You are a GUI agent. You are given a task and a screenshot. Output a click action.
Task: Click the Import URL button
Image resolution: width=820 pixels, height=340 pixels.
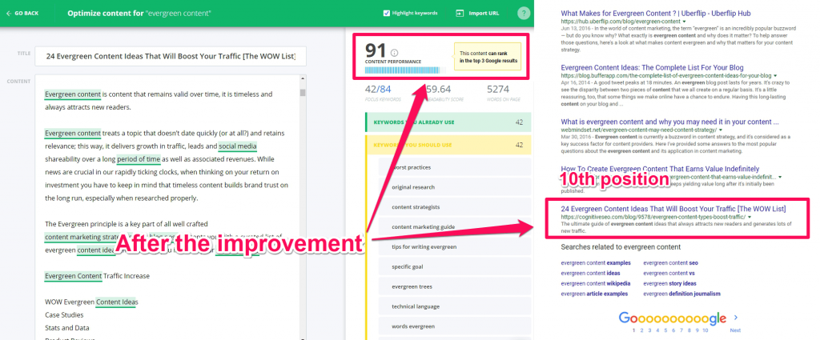click(478, 13)
